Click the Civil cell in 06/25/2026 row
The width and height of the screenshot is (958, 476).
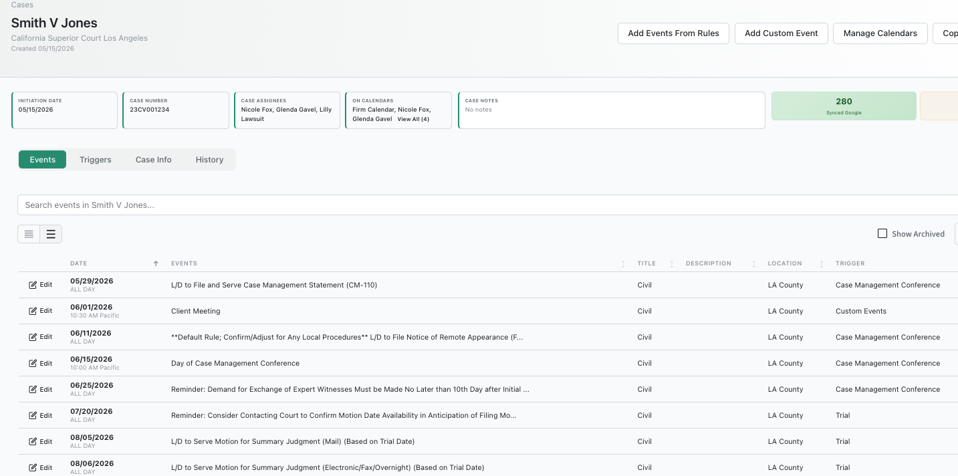pyautogui.click(x=644, y=389)
